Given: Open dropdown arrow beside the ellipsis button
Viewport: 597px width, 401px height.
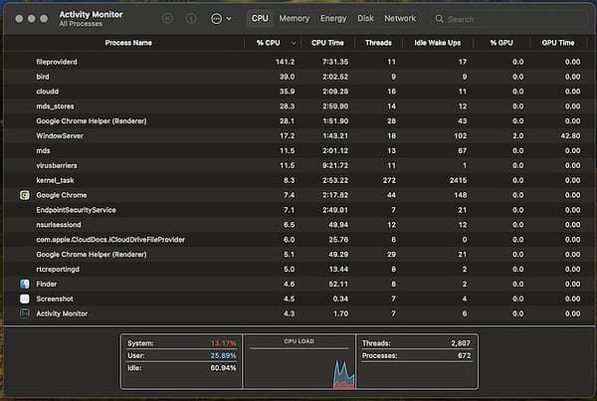Looking at the screenshot, I should point(230,19).
